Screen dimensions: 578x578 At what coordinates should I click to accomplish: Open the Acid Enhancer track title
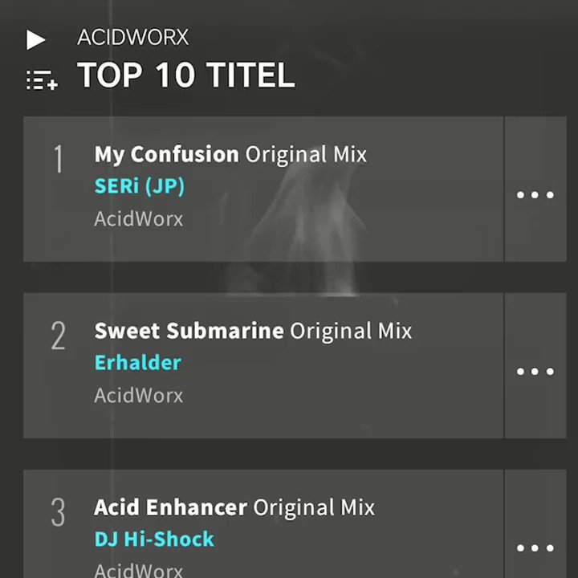(x=171, y=507)
